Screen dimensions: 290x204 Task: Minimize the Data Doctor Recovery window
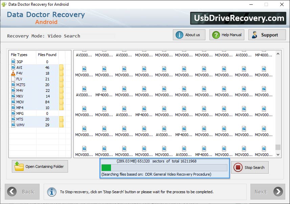tap(251, 4)
